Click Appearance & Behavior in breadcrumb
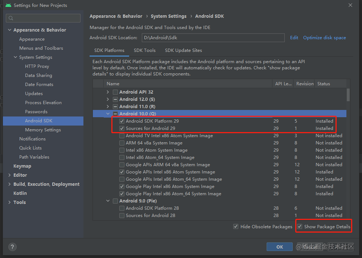The image size is (362, 258). point(116,16)
